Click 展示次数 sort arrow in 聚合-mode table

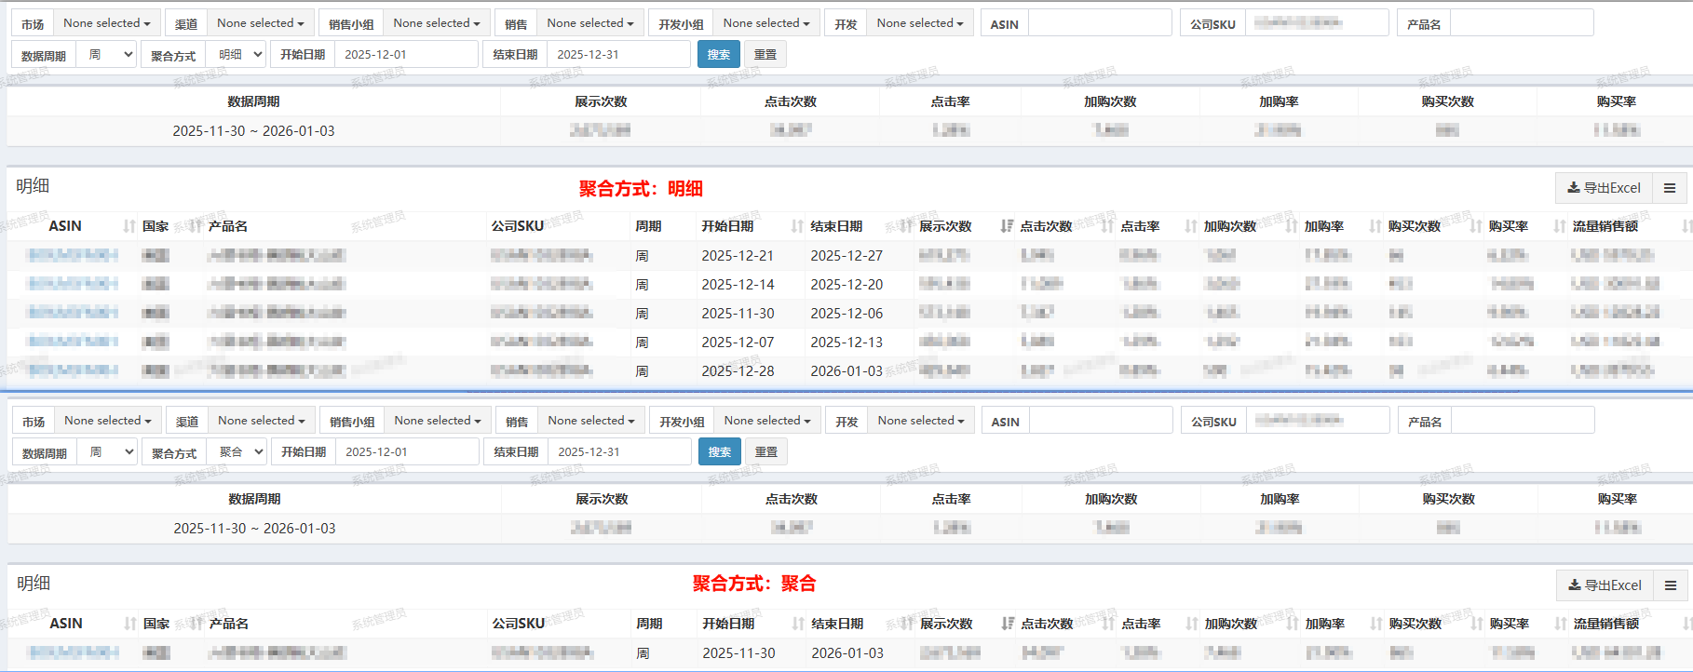click(x=1008, y=624)
